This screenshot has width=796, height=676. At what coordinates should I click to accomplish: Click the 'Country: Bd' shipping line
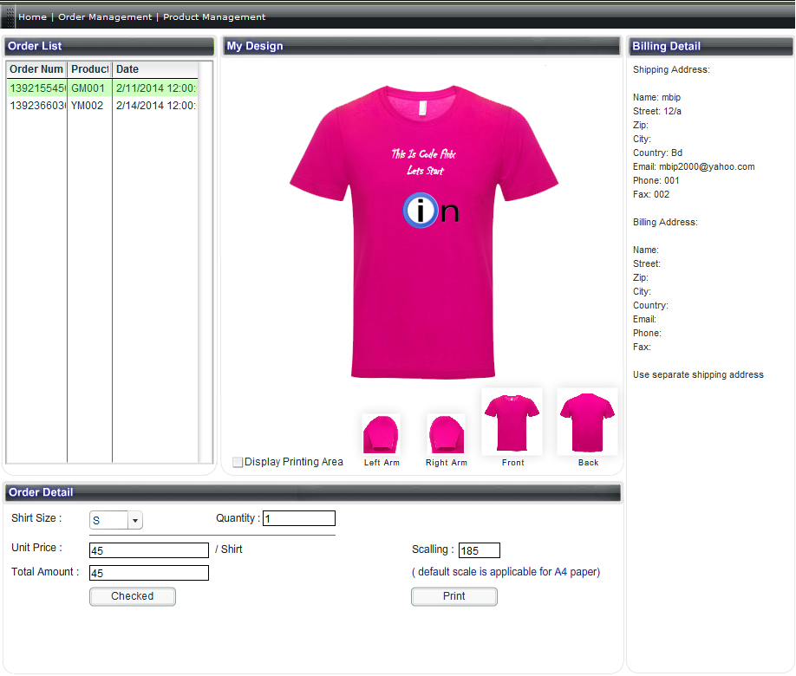[x=657, y=153]
